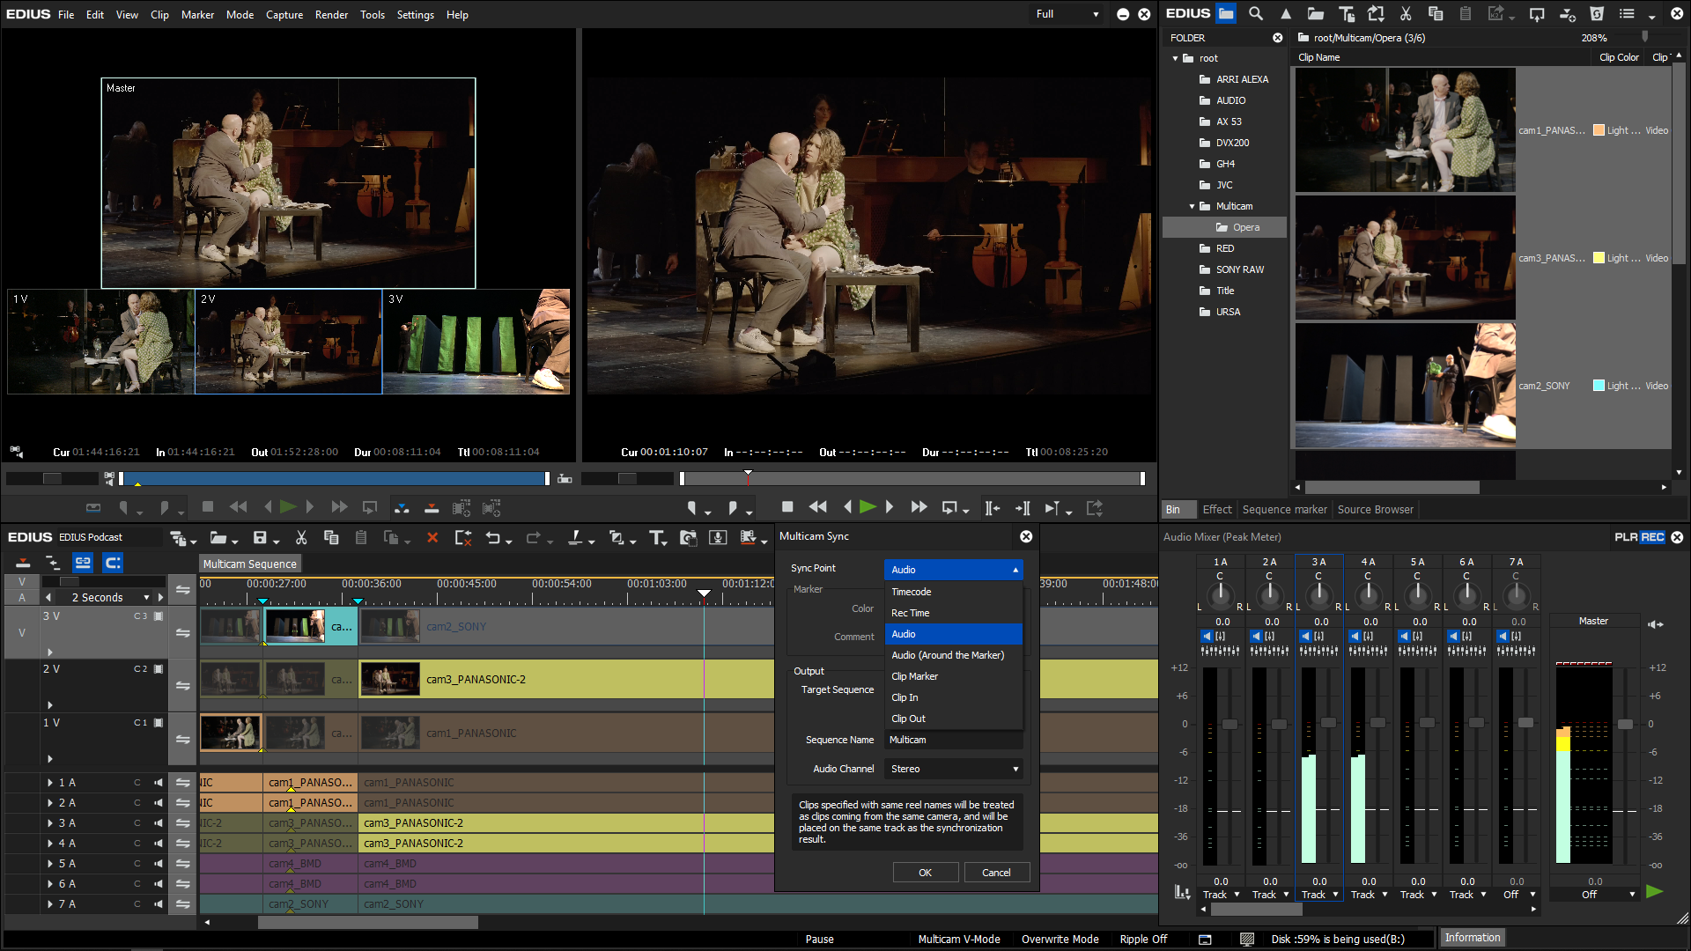This screenshot has height=951, width=1691.
Task: Click the Master fader in audio mixer
Action: pyautogui.click(x=1625, y=724)
